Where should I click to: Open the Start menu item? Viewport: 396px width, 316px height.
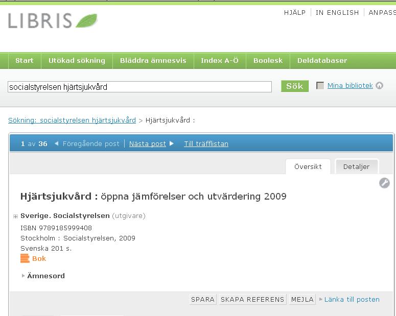click(x=25, y=61)
